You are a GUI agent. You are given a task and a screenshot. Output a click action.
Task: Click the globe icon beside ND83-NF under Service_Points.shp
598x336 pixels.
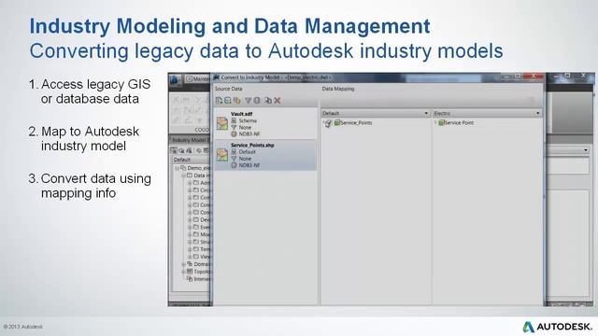(x=234, y=165)
